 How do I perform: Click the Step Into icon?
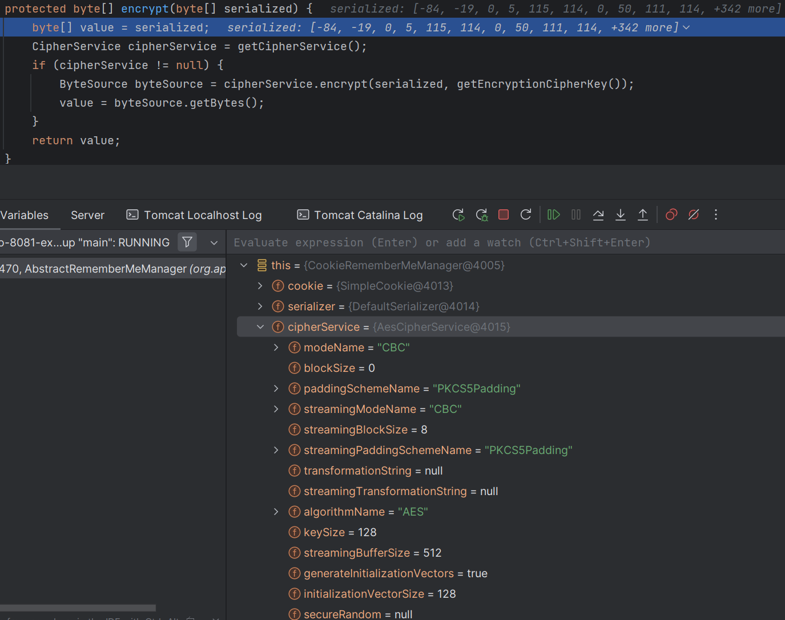[621, 214]
